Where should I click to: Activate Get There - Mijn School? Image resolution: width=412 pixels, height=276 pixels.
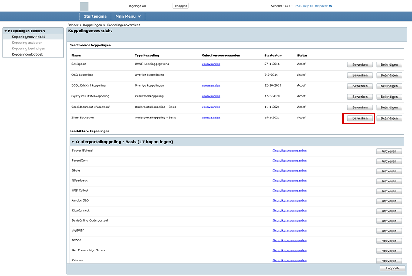389,251
